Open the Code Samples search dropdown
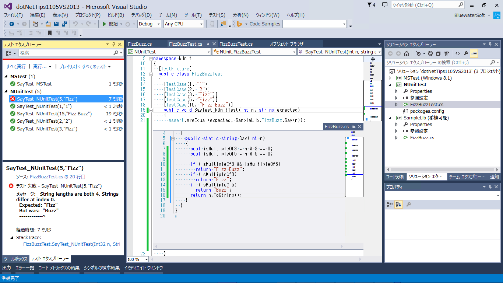The image size is (503, 283). click(x=344, y=24)
